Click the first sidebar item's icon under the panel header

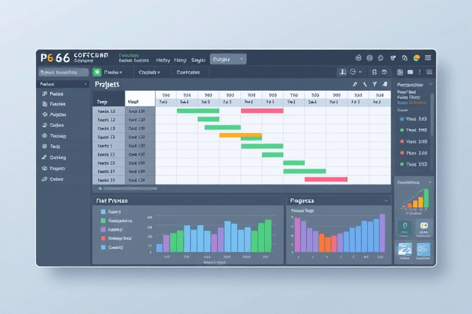tap(44, 94)
